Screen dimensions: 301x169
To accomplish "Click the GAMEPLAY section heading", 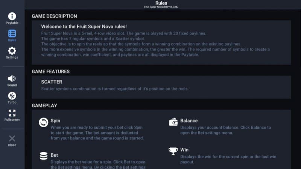I will (x=44, y=106).
